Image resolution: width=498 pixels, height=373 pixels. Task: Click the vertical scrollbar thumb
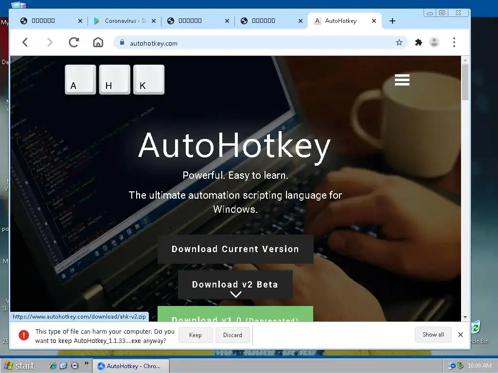click(465, 82)
